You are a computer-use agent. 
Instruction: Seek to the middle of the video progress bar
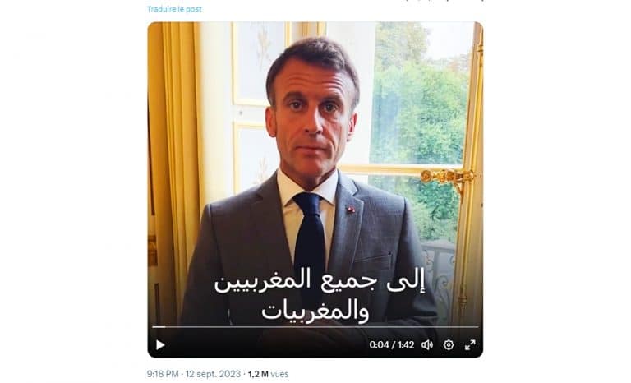315,327
